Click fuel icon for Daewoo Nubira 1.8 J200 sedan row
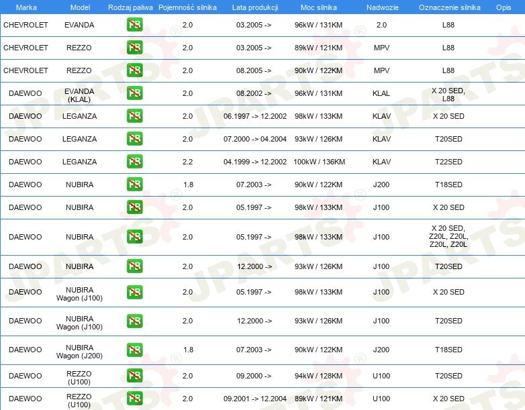 click(134, 184)
